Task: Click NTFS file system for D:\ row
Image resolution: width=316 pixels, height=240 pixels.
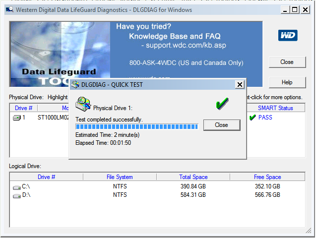Action: pyautogui.click(x=120, y=195)
